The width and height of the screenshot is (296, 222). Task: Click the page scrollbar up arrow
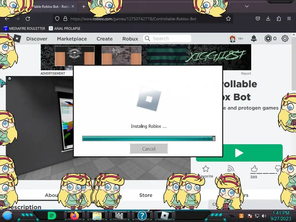pos(294,35)
